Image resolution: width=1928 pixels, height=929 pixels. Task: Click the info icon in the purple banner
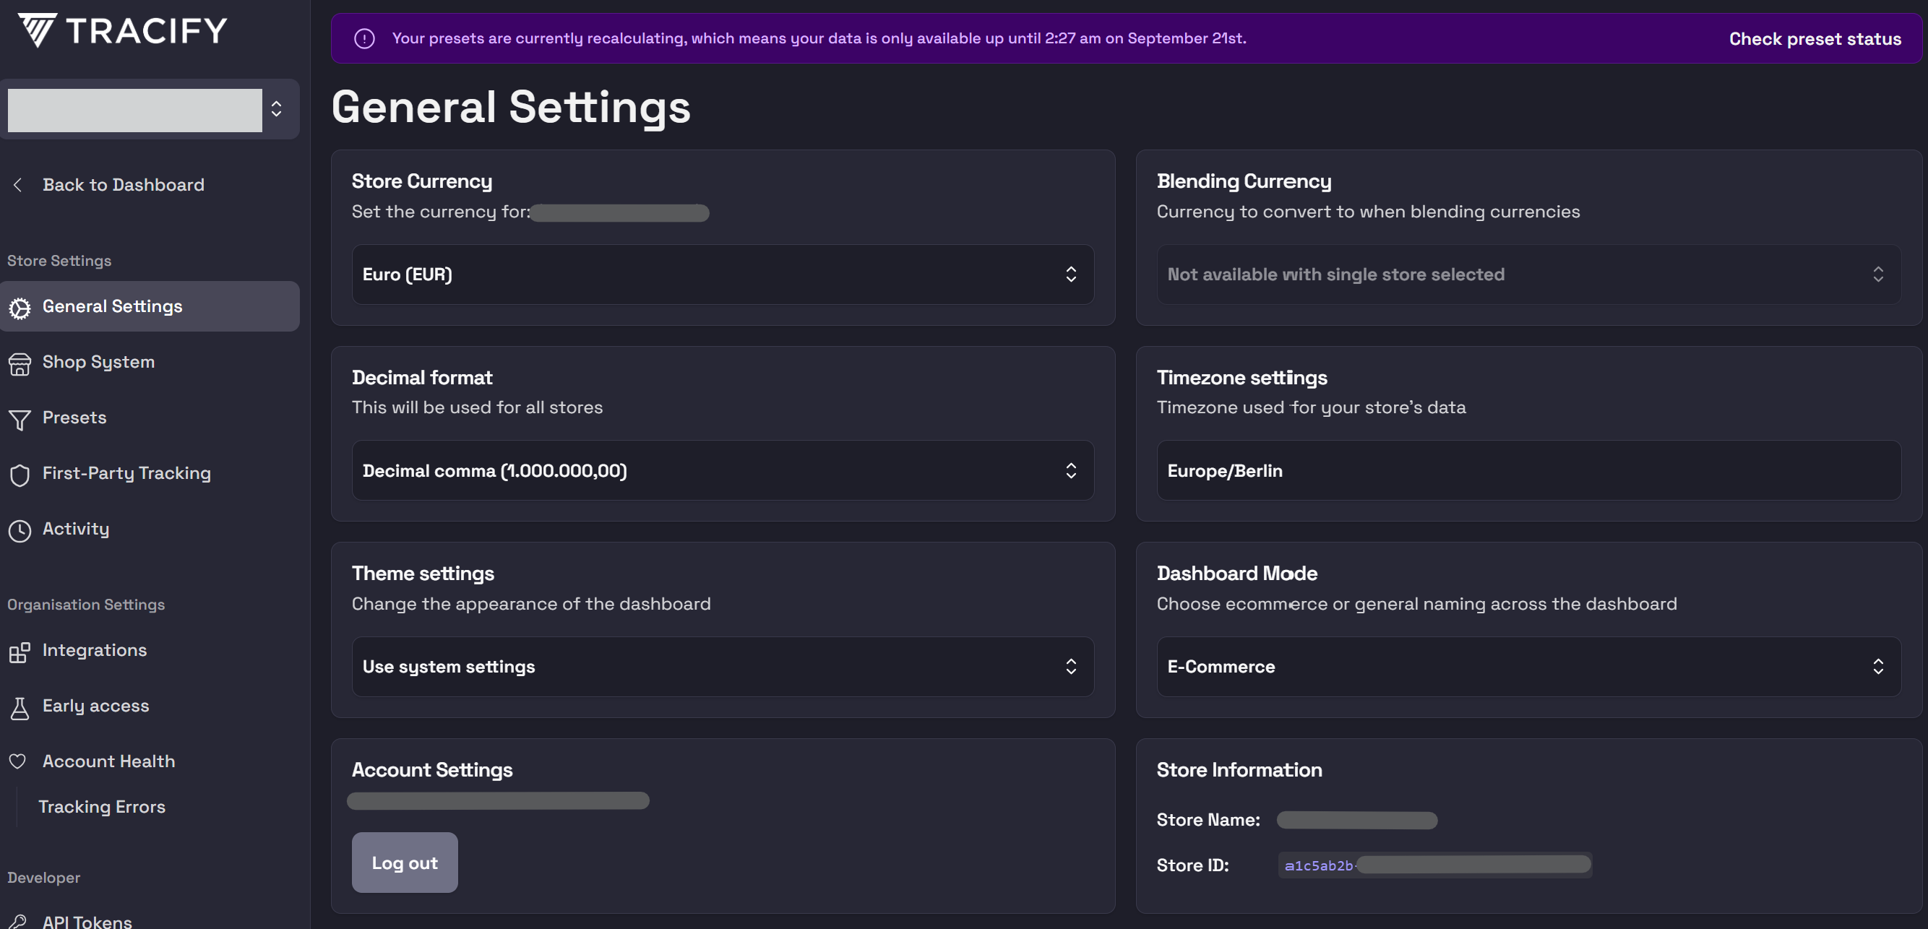pos(364,38)
